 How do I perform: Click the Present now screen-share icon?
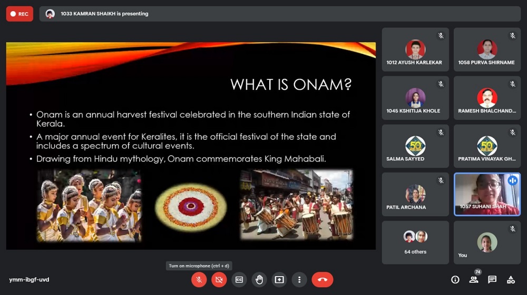pos(279,280)
